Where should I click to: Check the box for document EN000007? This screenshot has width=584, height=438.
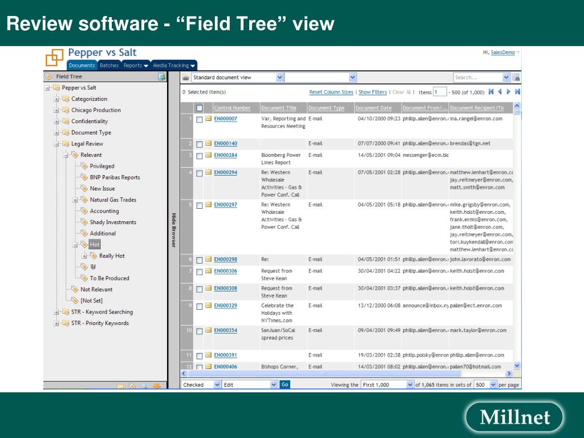coord(199,120)
